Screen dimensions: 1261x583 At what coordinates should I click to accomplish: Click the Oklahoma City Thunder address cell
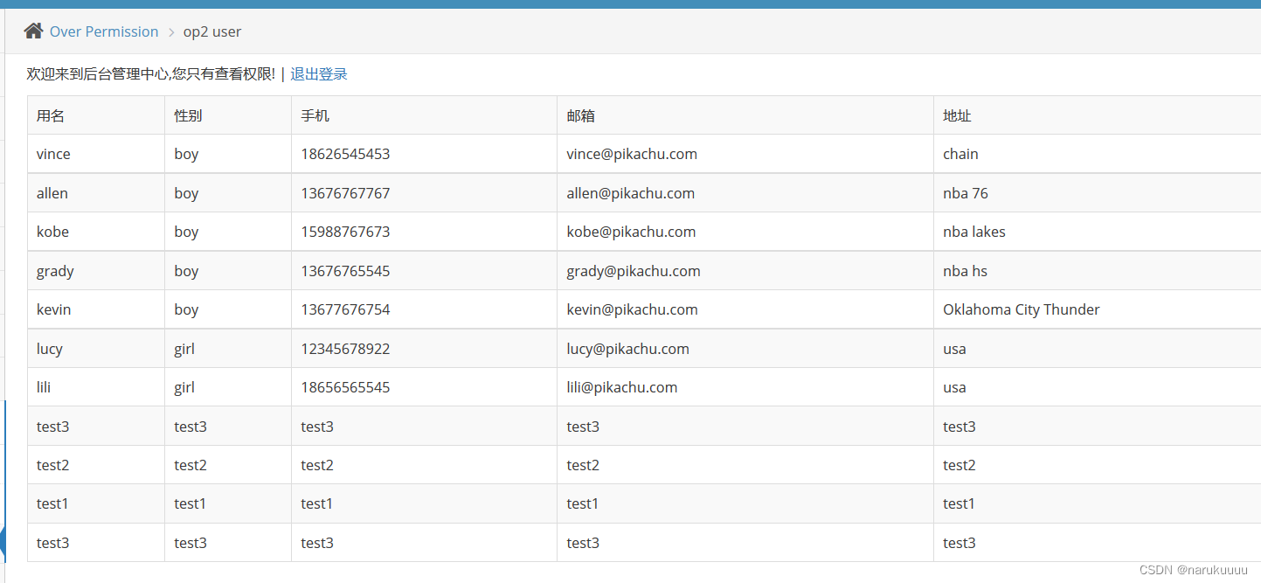[1022, 309]
